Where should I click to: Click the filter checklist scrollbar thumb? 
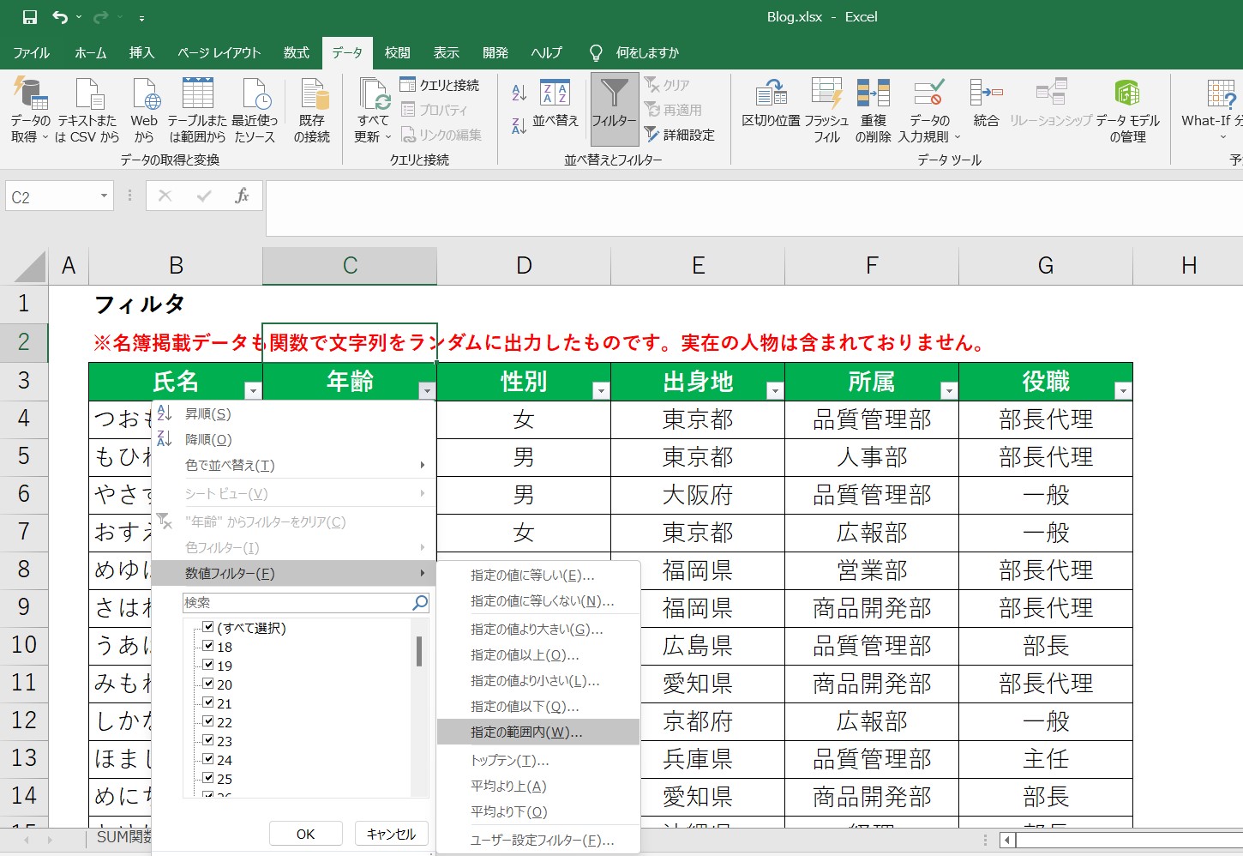419,651
